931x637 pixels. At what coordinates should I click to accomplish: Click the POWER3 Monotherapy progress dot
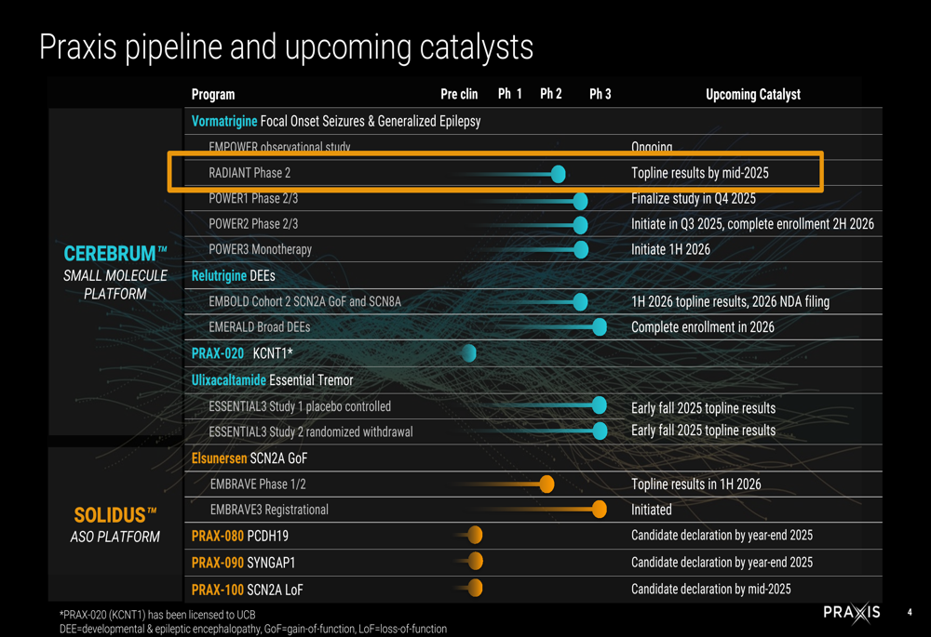click(581, 250)
